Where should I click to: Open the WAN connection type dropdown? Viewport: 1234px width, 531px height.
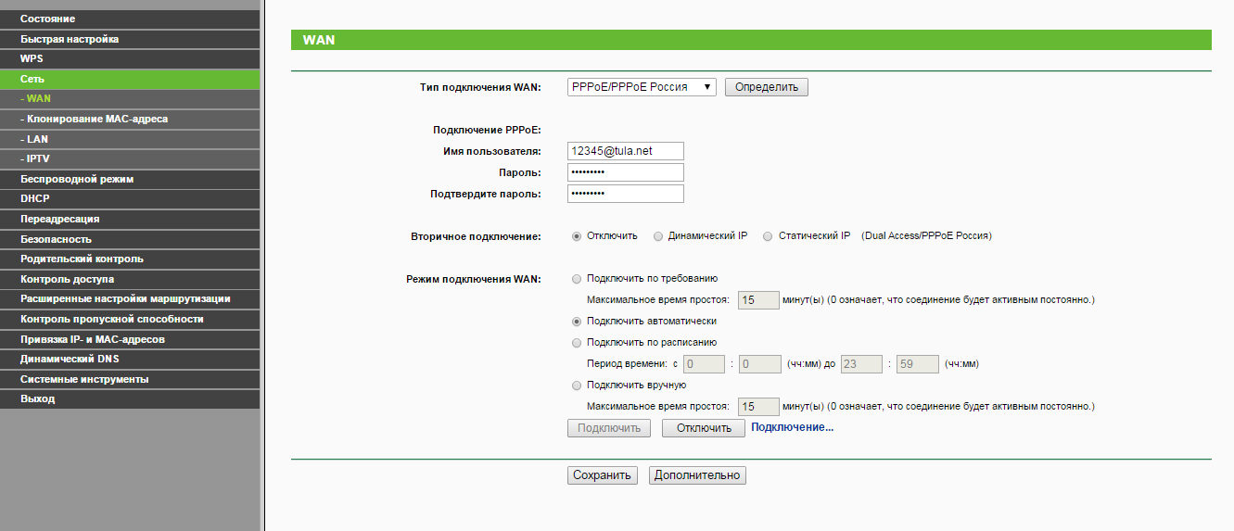641,87
